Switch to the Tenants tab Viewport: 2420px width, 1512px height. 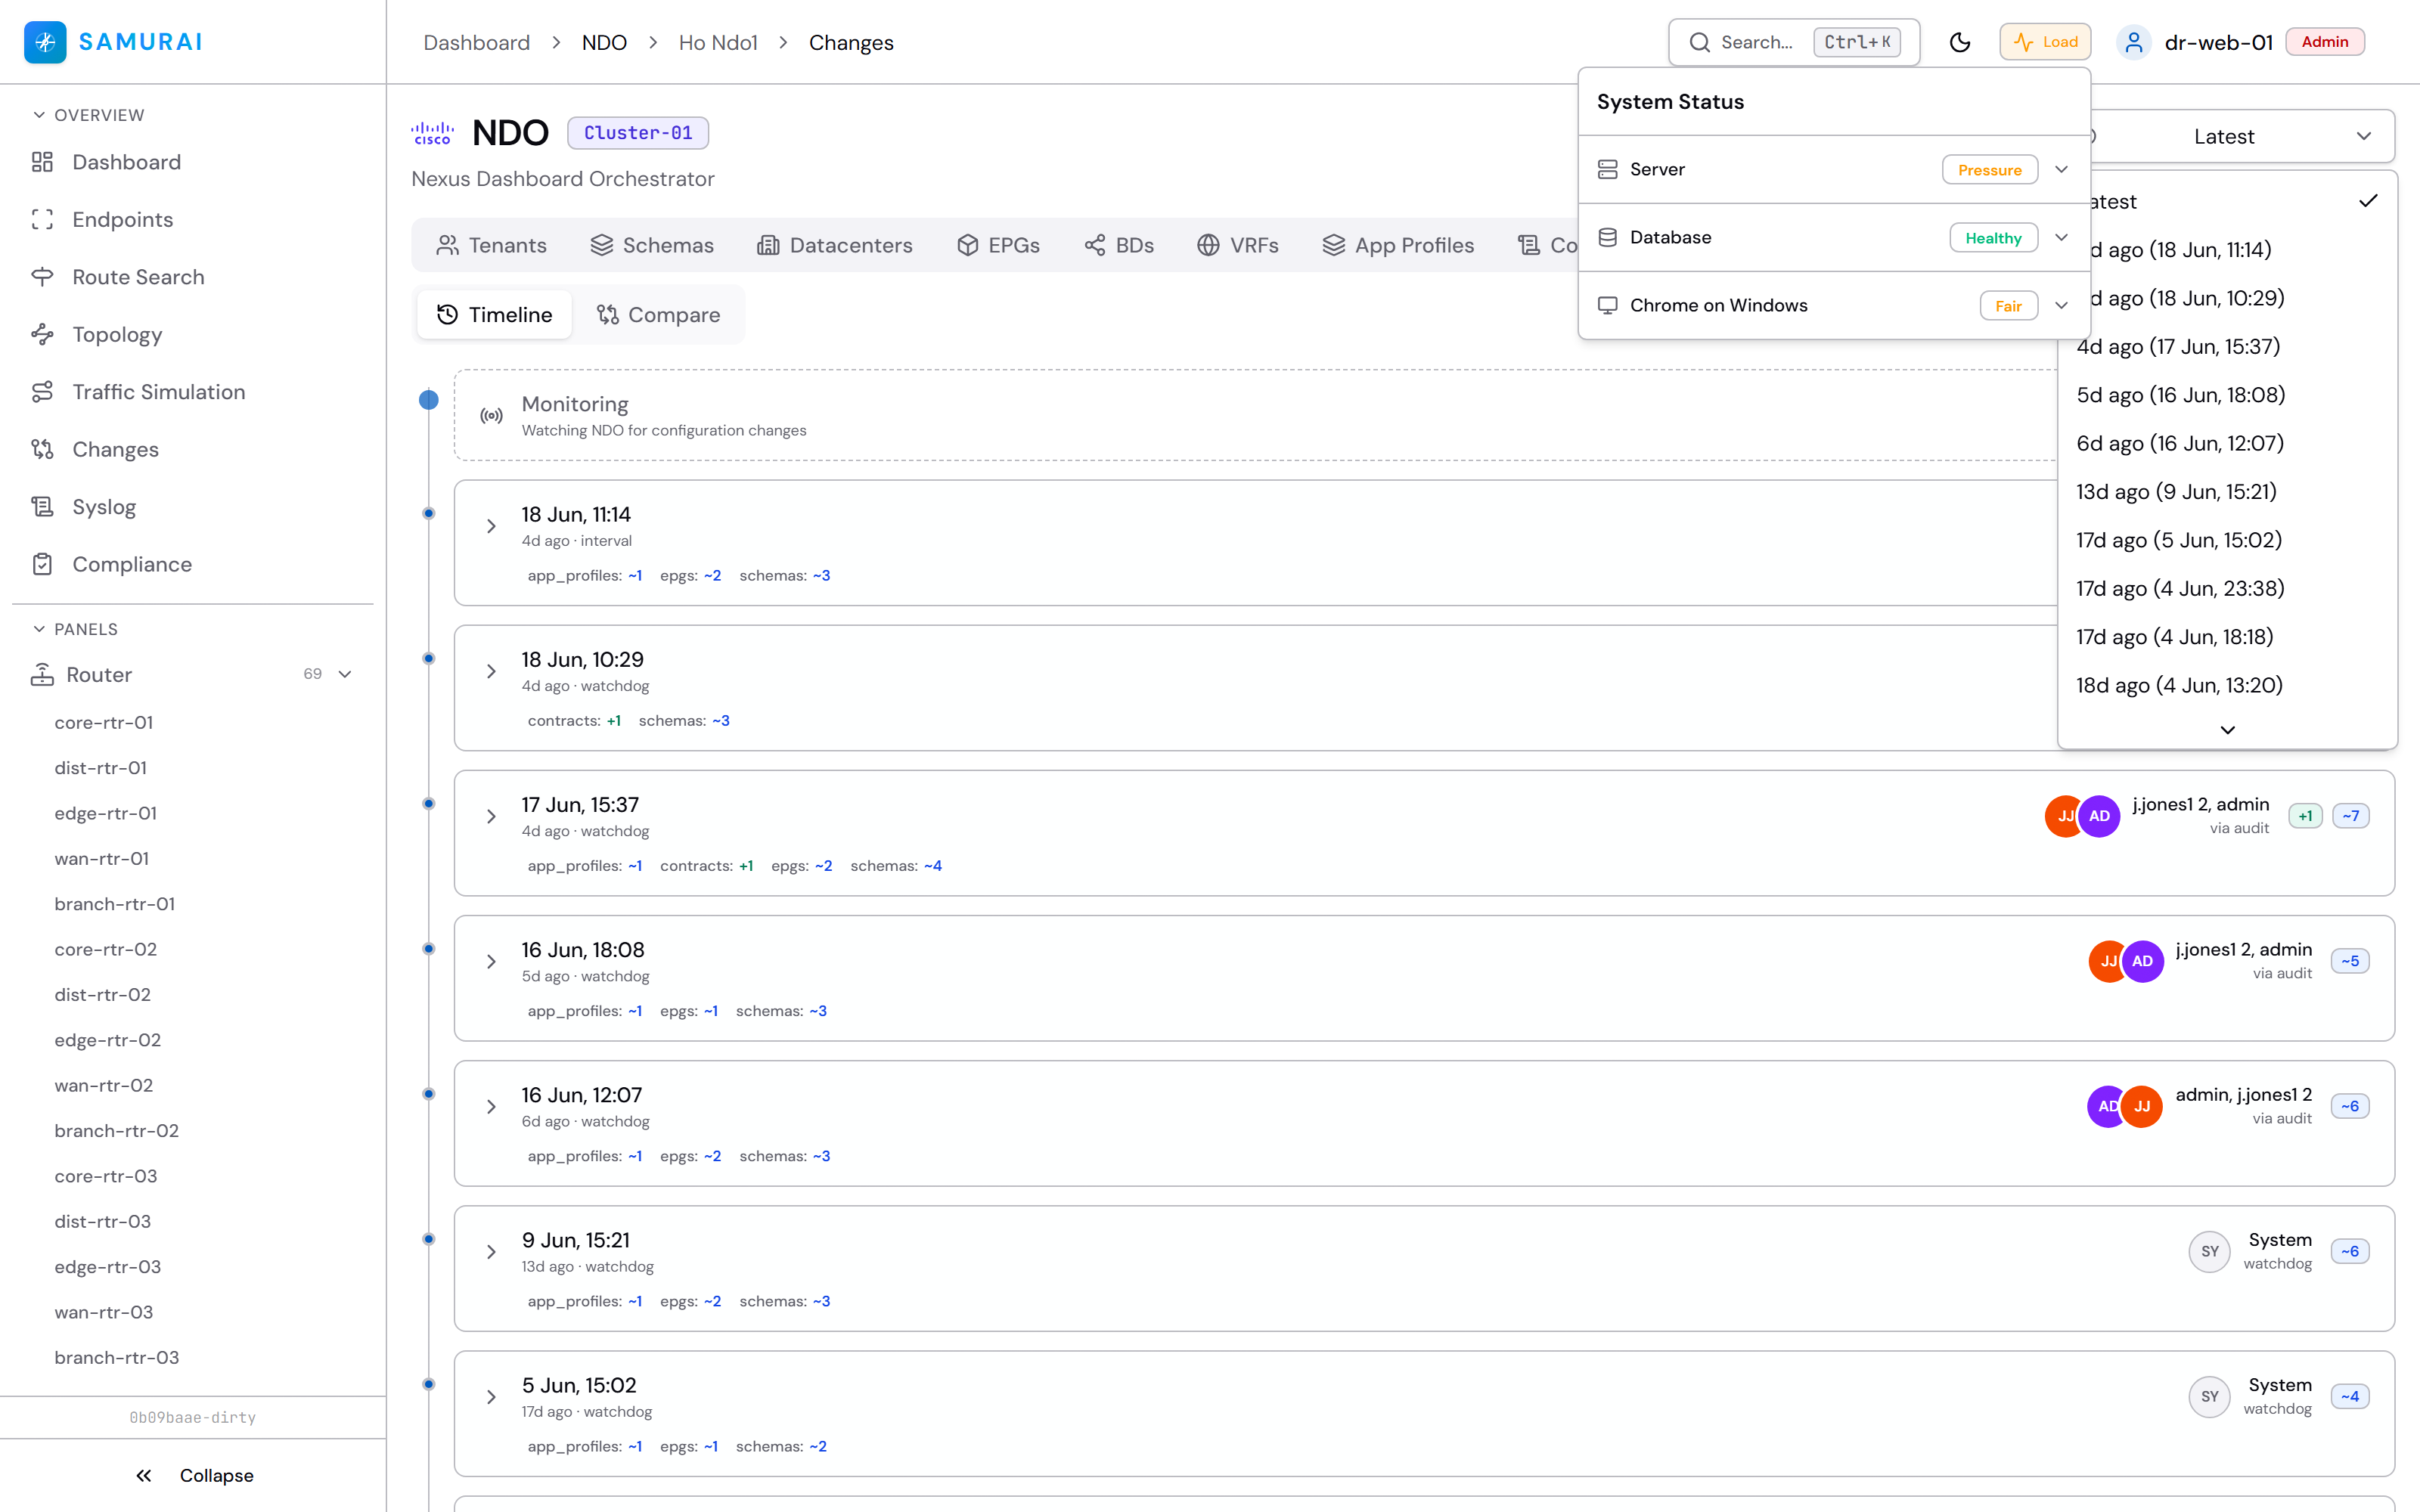pos(492,245)
